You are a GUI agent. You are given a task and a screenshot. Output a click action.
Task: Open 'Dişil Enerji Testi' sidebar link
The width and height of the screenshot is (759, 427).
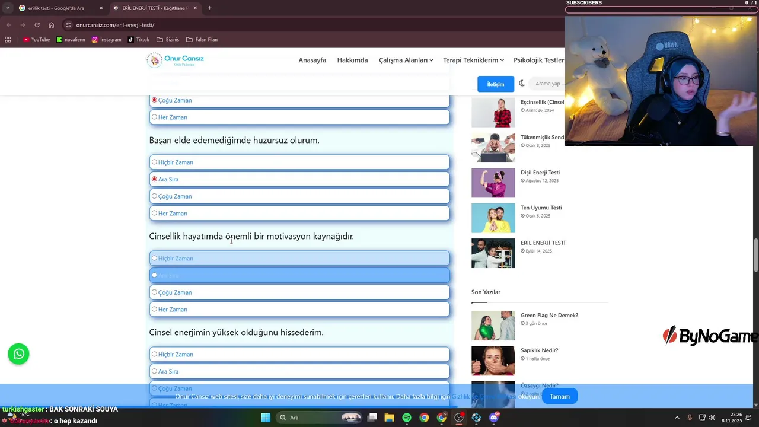click(540, 173)
